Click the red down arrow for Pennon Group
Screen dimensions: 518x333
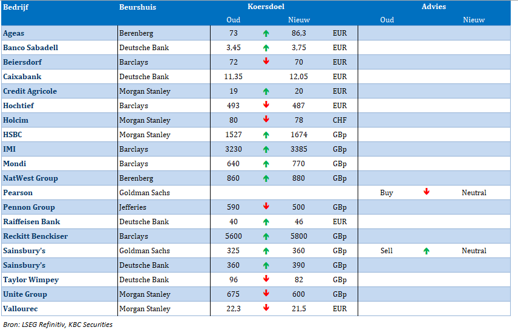click(266, 207)
